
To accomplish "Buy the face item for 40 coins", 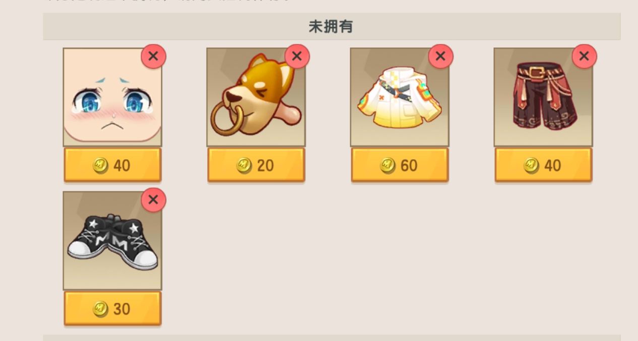I will pyautogui.click(x=112, y=165).
